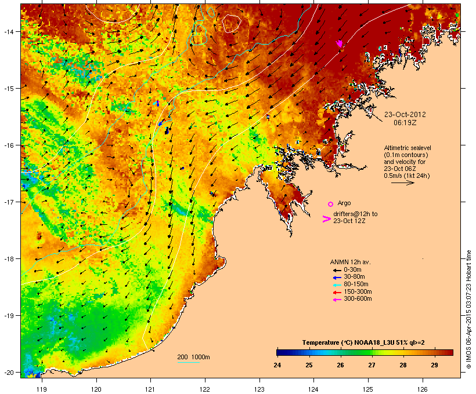
Task: Click the longitude axis label '123'
Action: click(259, 389)
